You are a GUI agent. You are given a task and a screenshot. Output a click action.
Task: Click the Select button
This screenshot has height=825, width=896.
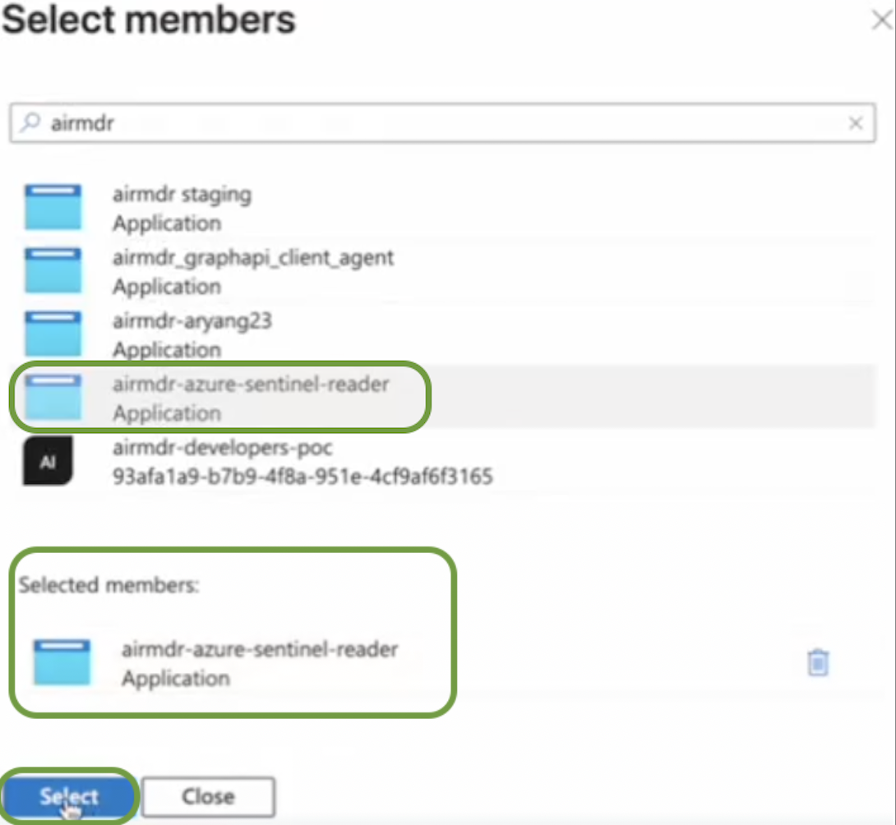(x=68, y=796)
